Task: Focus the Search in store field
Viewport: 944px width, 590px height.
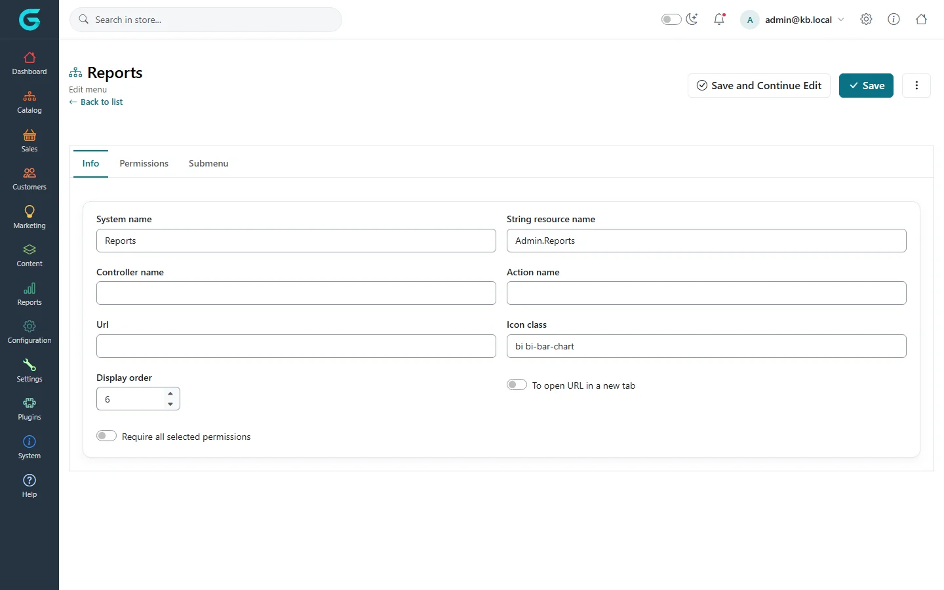Action: point(206,20)
